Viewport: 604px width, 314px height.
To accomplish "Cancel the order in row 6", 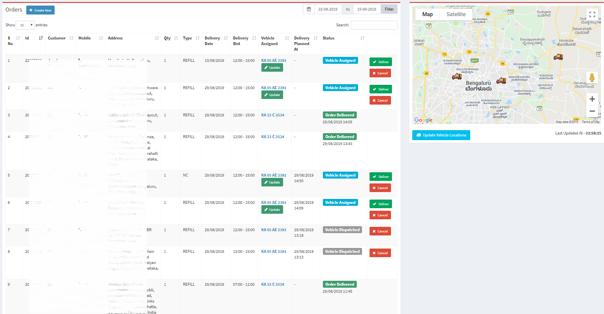I will (380, 215).
